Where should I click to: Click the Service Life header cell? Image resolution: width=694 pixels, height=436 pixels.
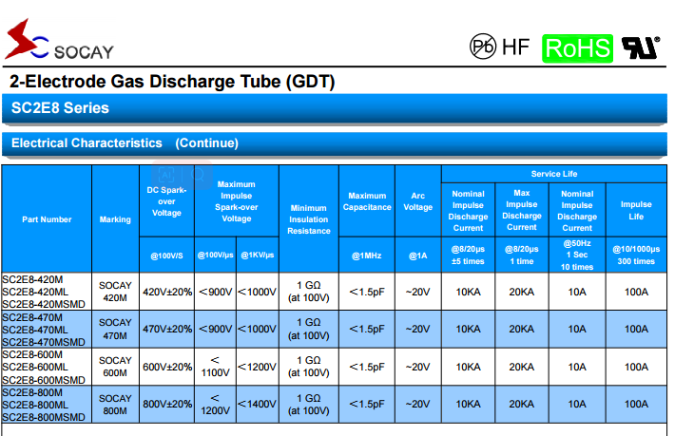pyautogui.click(x=553, y=174)
